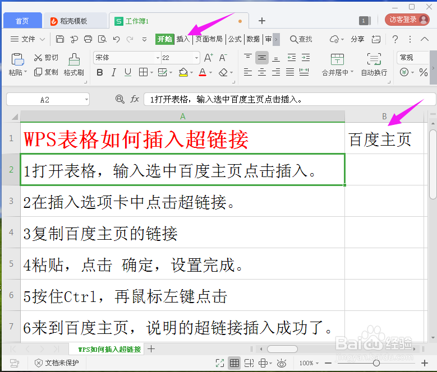Toggle Underline formatting

128,73
